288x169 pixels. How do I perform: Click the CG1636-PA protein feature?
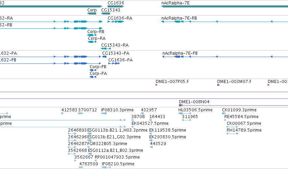114,63
